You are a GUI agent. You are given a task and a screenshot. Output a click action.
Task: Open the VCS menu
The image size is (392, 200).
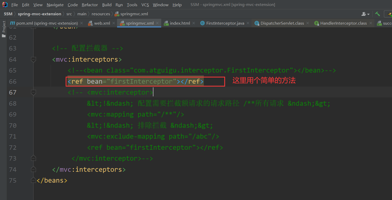point(145,5)
